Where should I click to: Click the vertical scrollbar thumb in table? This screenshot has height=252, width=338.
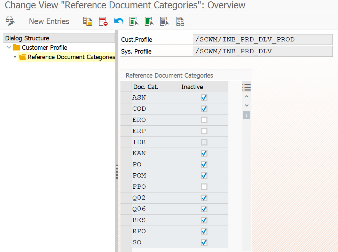(246, 115)
